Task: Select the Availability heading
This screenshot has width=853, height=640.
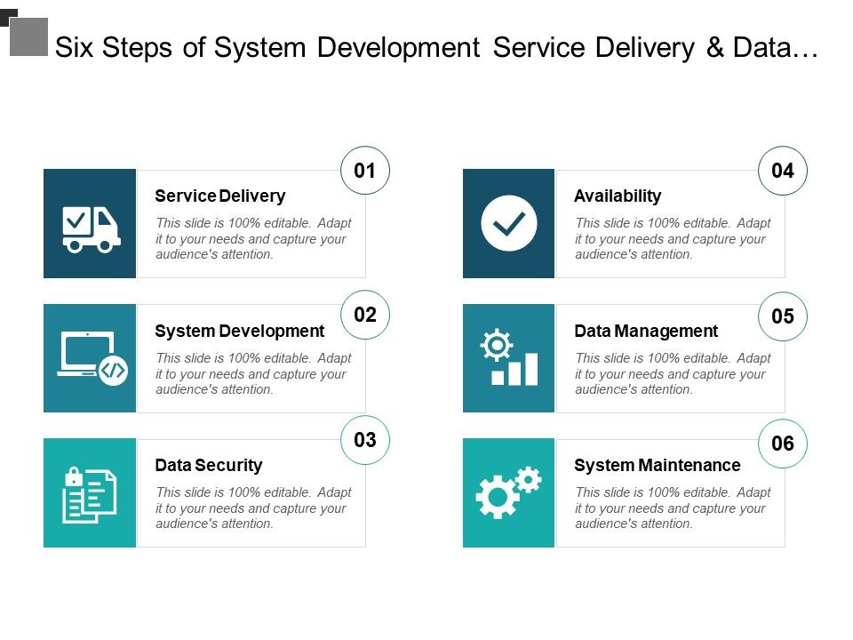Action: coord(618,196)
